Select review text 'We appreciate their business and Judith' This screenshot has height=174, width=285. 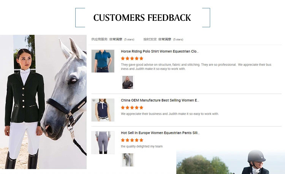point(170,114)
